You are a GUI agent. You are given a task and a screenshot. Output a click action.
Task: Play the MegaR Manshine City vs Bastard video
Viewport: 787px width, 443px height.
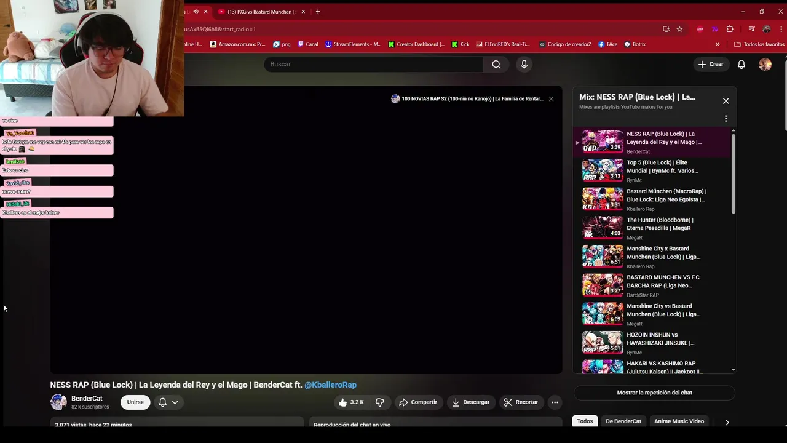(652, 314)
